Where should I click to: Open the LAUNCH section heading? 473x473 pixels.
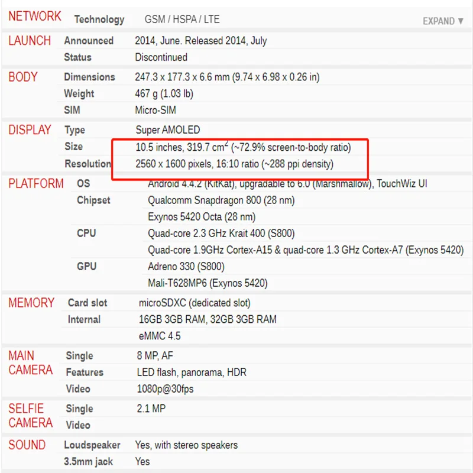point(30,41)
